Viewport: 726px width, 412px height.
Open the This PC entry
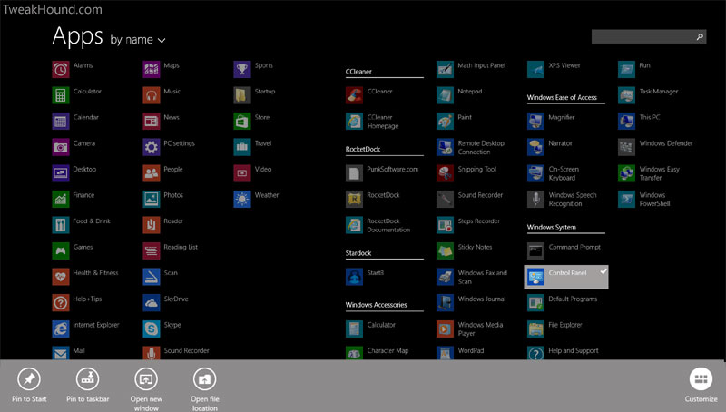click(639, 122)
